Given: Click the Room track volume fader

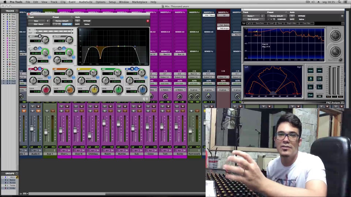Looking at the screenshot, I should point(104,123).
